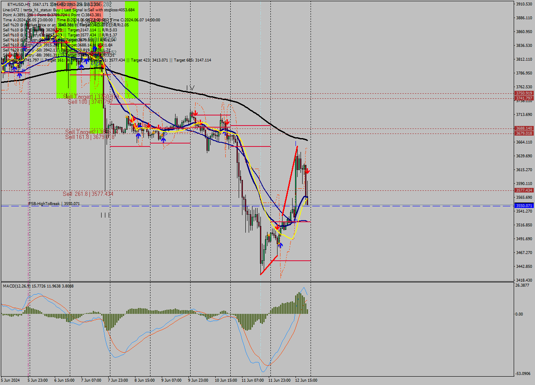This screenshot has width=535, height=385.
Task: Click the 3467.270 price axis value
Action: (524, 253)
